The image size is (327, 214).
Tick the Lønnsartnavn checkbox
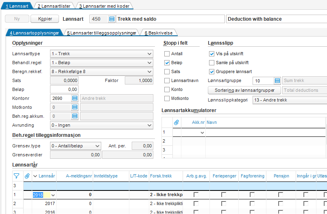click(167, 80)
